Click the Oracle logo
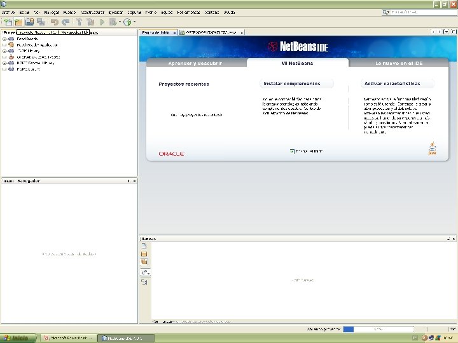The image size is (458, 343). point(172,154)
